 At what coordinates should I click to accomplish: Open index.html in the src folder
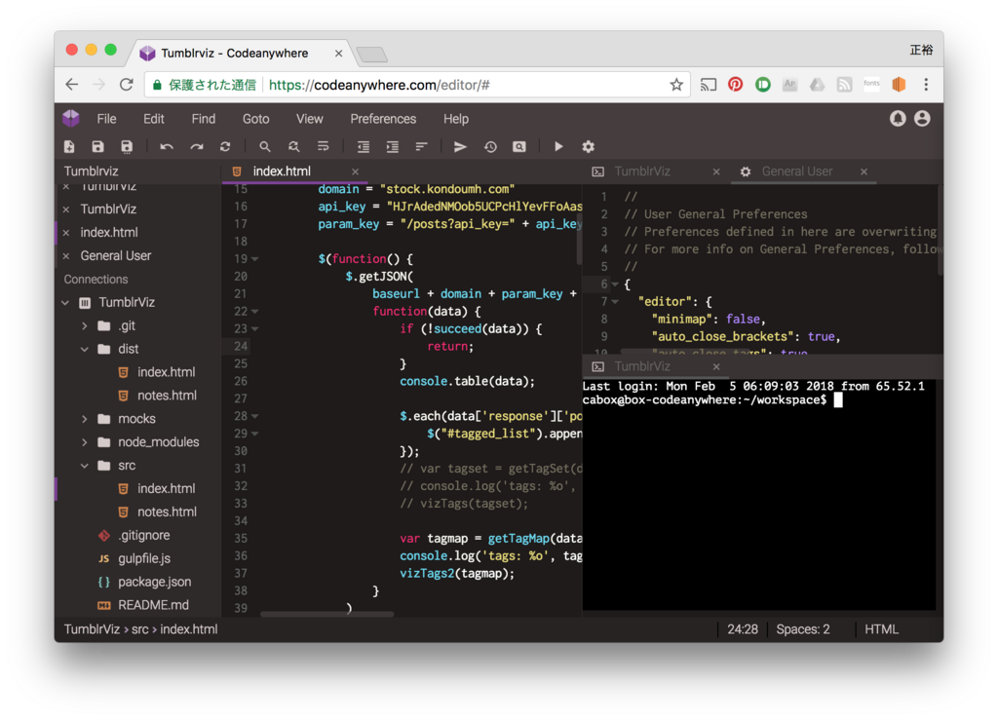pos(166,489)
